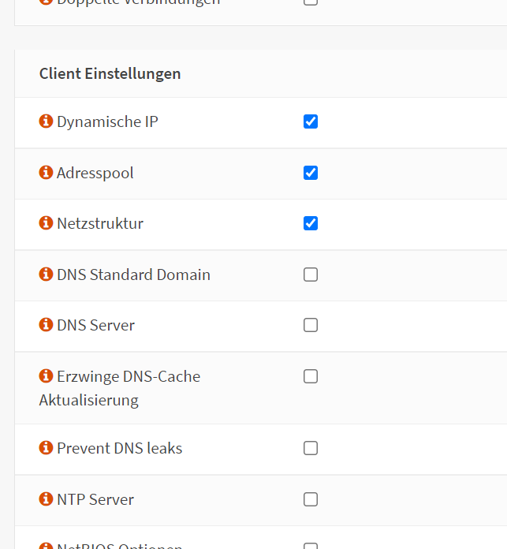Uncheck the Dynamische IP checkbox
This screenshot has height=549, width=507.
point(311,121)
